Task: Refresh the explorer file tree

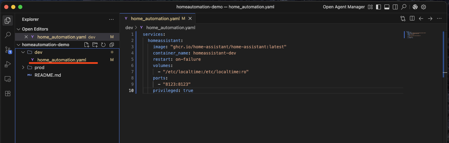Action: tap(103, 45)
